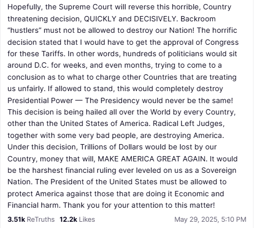Click the abbreviation D.C. in the post
The height and width of the screenshot is (228, 254).
(42, 66)
